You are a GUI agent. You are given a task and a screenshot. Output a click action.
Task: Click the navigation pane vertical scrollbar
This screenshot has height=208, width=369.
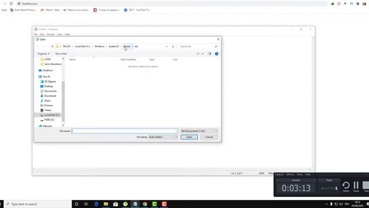click(x=63, y=102)
